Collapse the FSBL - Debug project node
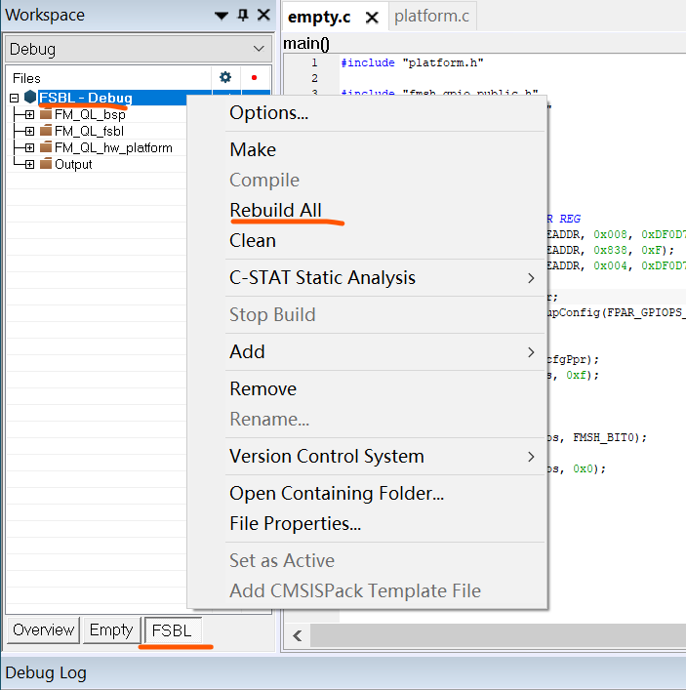This screenshot has height=690, width=686. point(14,98)
